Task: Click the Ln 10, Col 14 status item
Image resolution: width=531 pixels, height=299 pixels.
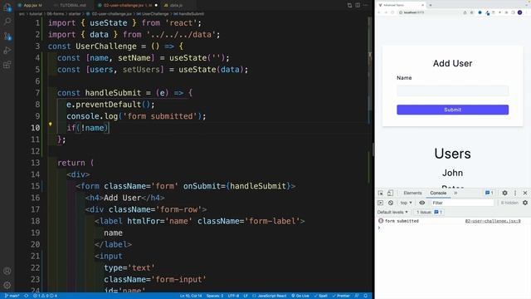Action: 191,296
